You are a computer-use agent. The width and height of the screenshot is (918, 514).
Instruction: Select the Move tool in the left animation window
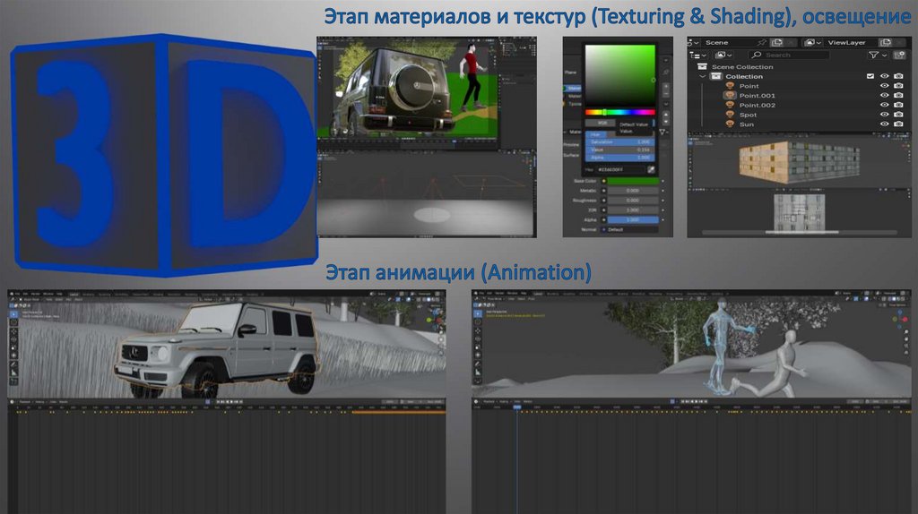tap(14, 331)
